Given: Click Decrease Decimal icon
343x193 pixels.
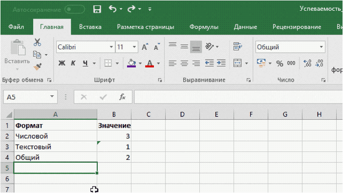Looking at the screenshot, I should 320,63.
